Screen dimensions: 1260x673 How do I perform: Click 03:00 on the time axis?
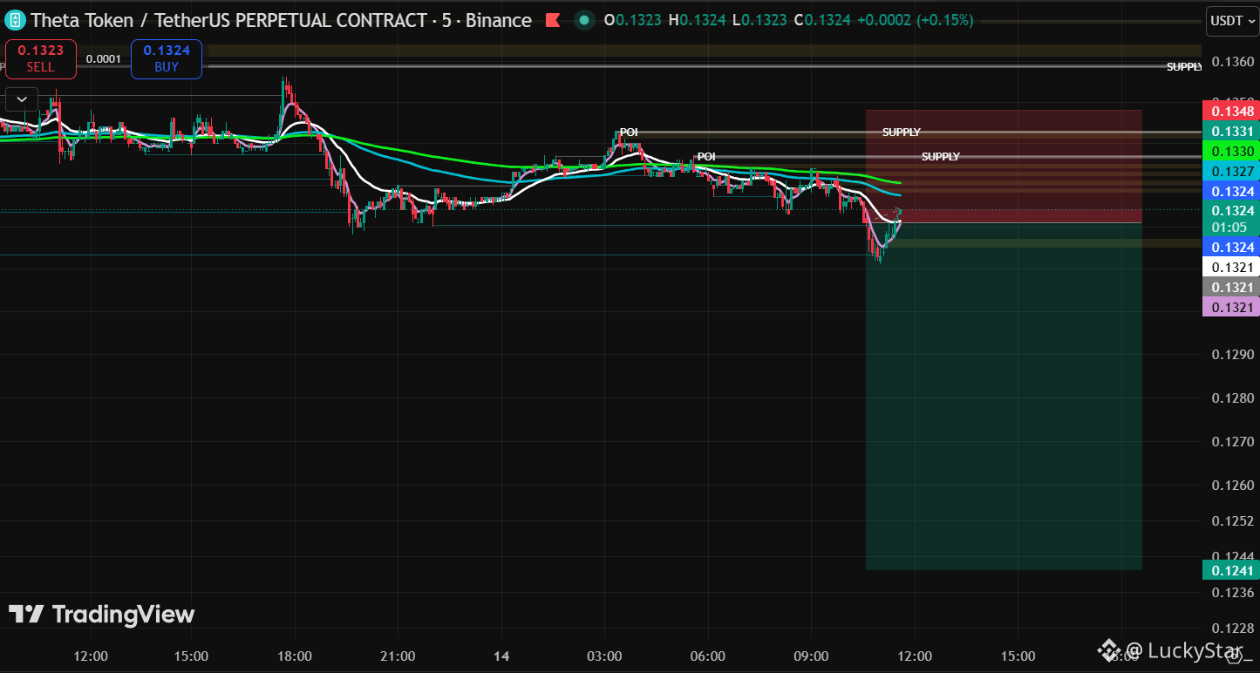604,656
